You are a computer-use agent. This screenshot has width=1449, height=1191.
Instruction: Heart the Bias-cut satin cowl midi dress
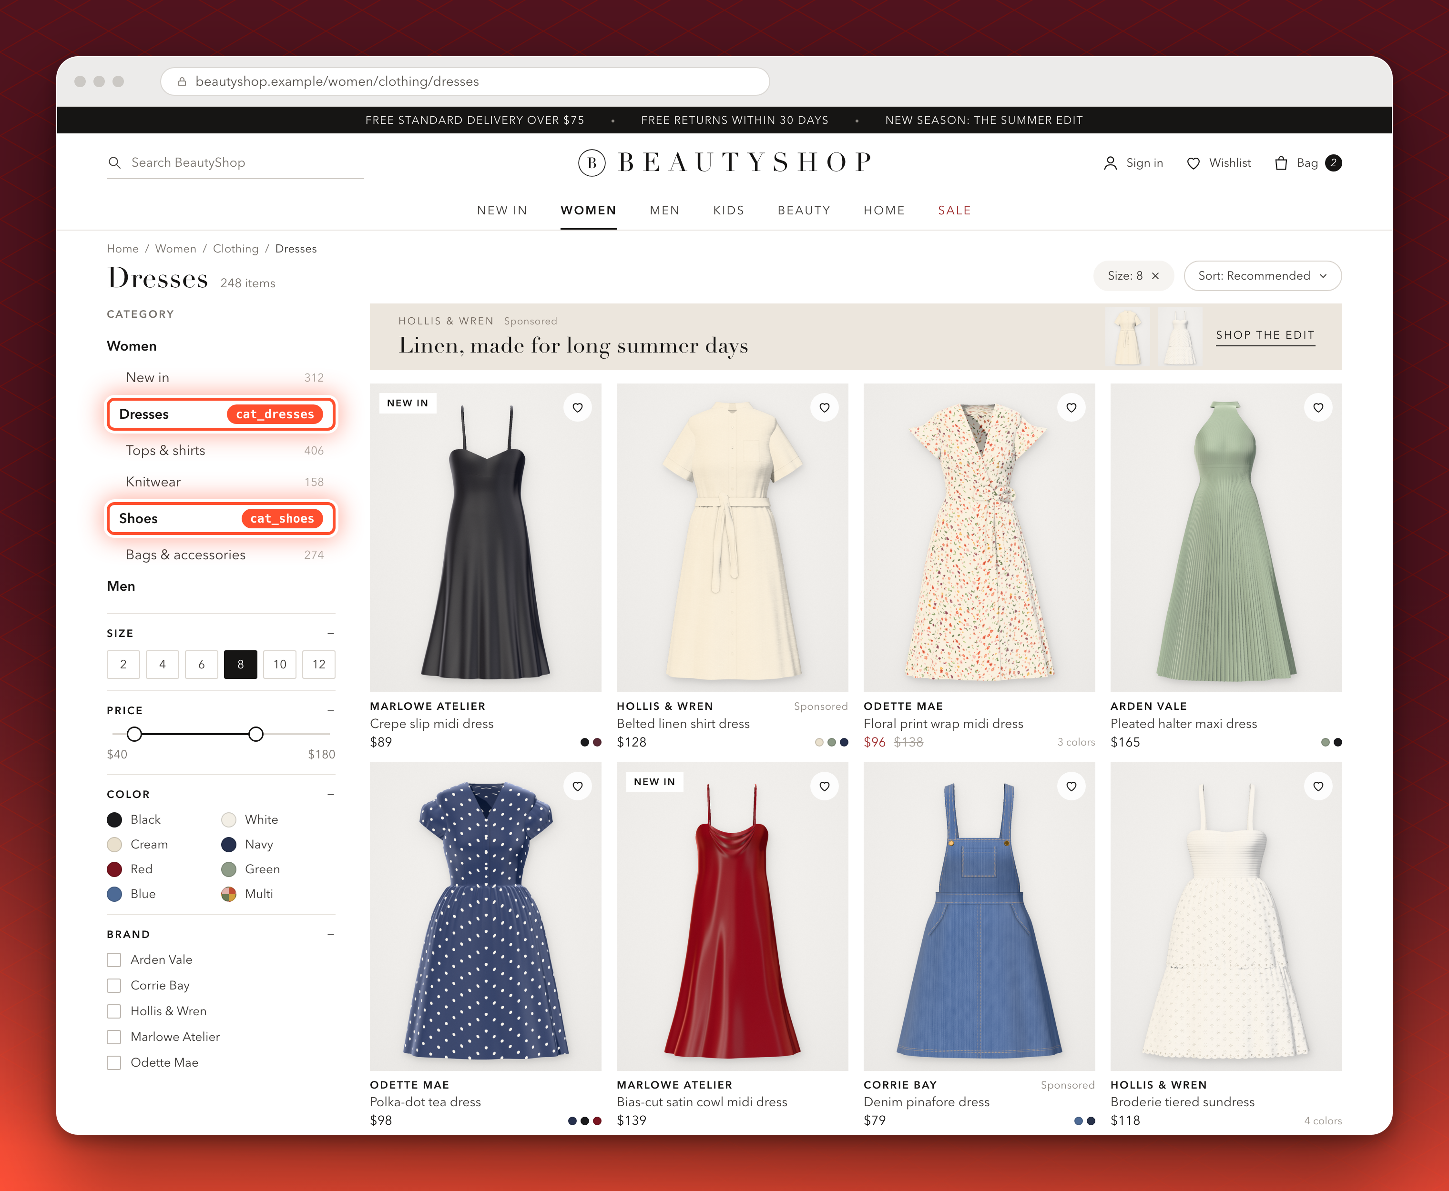tap(825, 786)
